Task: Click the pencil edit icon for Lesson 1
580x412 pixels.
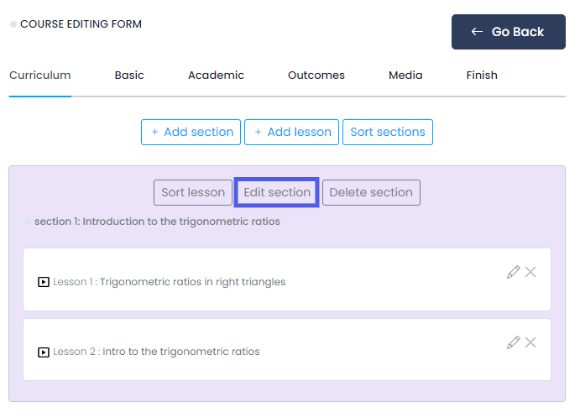Action: coord(513,272)
